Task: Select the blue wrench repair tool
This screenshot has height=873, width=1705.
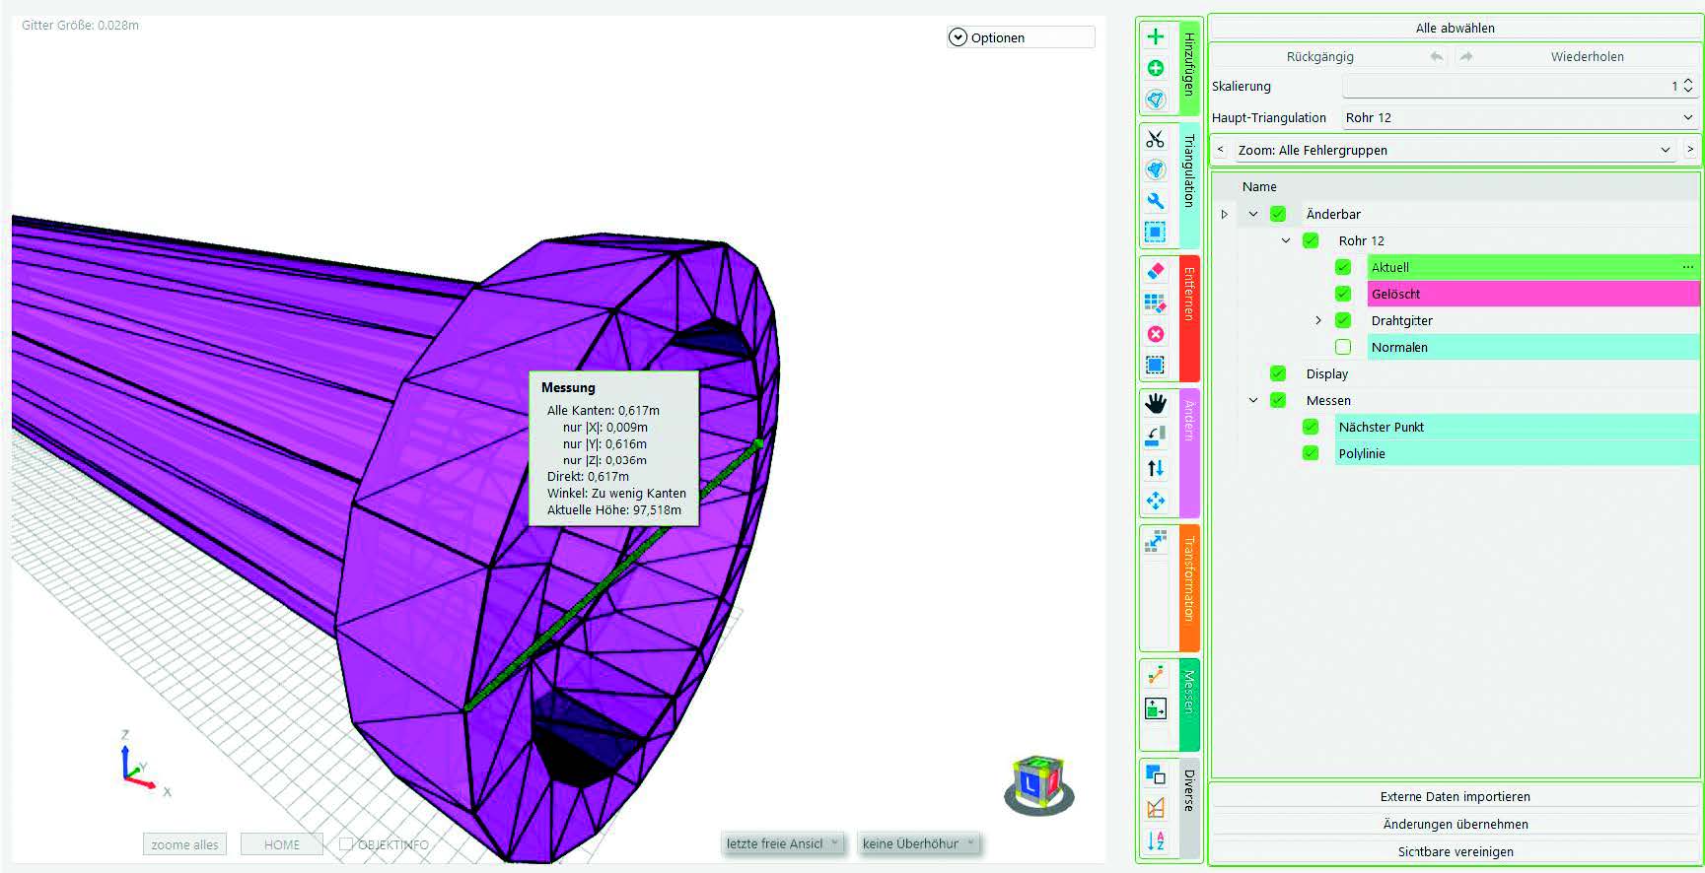Action: [x=1155, y=201]
